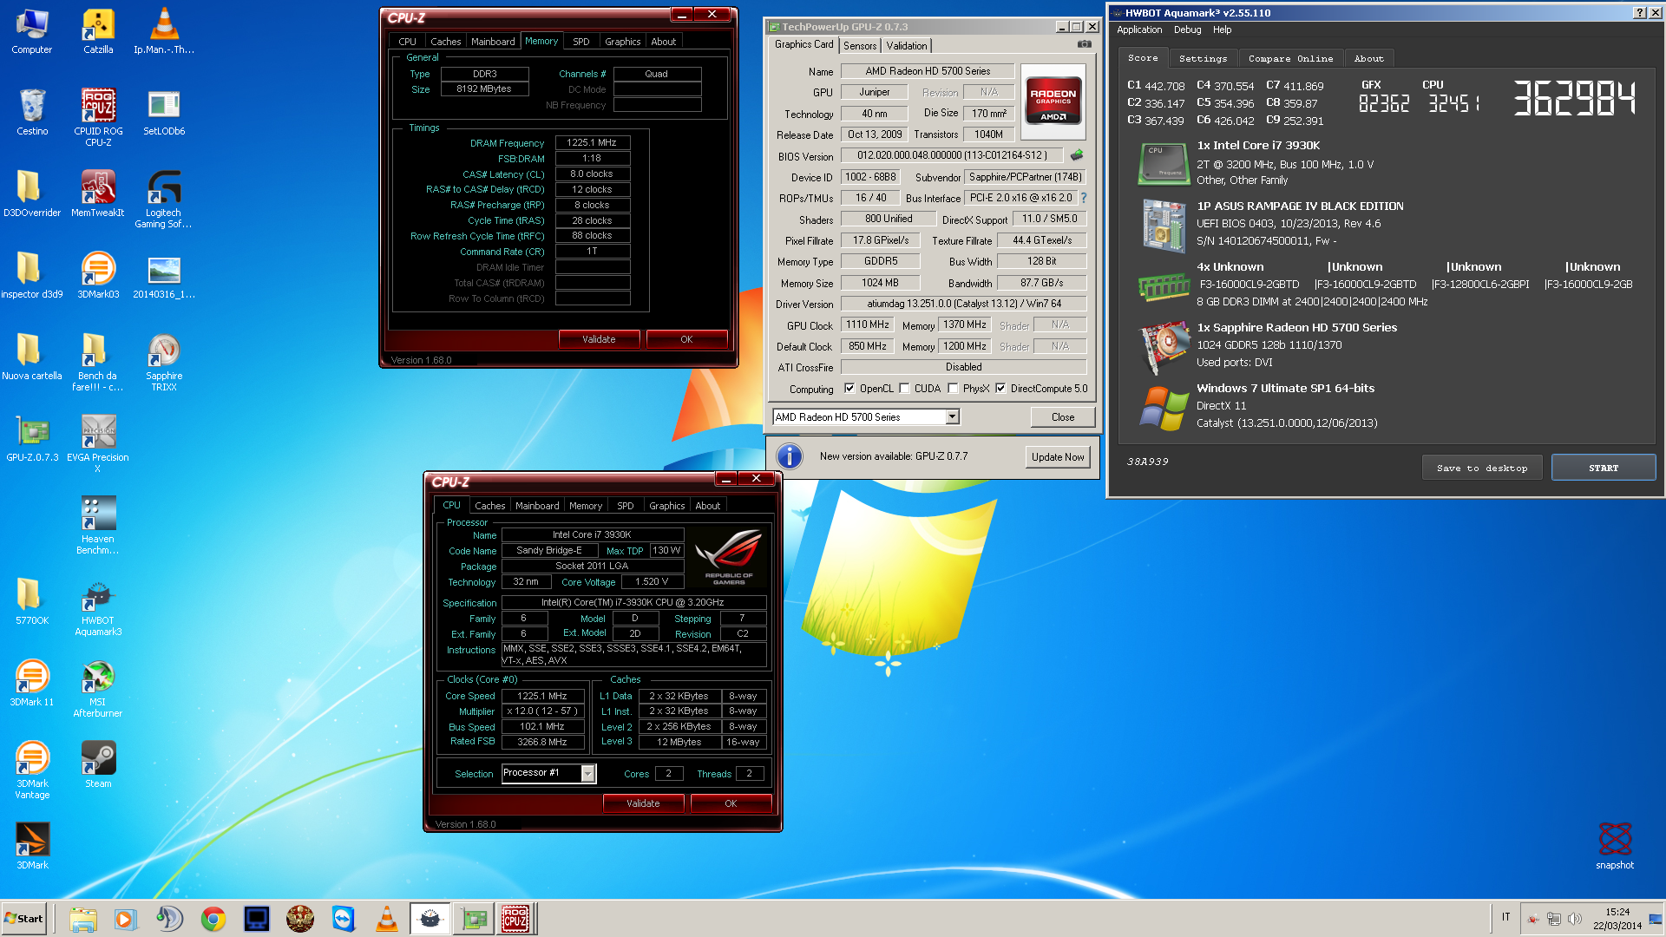Open Windows Explorer from taskbar
The image size is (1666, 937).
click(82, 919)
